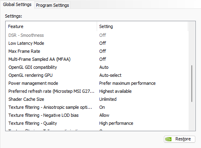Click the Restore button
201x148 pixels.
pos(179,139)
